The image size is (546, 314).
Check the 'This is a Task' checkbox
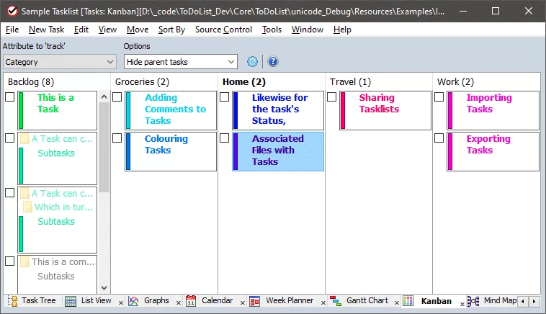point(10,97)
